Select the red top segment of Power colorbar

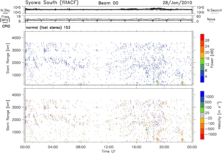point(202,37)
